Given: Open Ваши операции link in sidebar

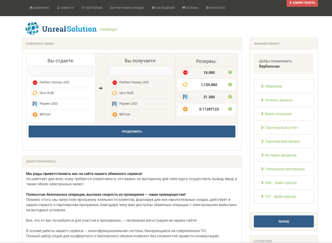Looking at the screenshot, I should (x=278, y=114).
